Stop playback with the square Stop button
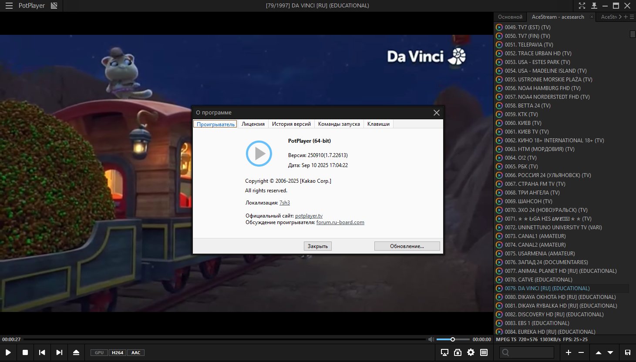 (25, 352)
